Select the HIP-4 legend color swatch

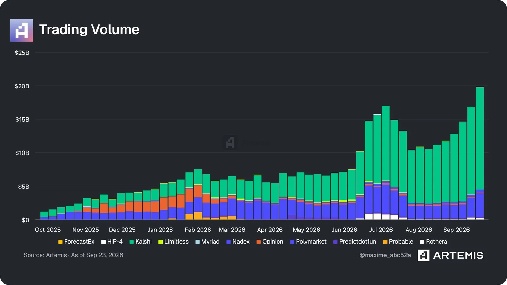point(103,242)
